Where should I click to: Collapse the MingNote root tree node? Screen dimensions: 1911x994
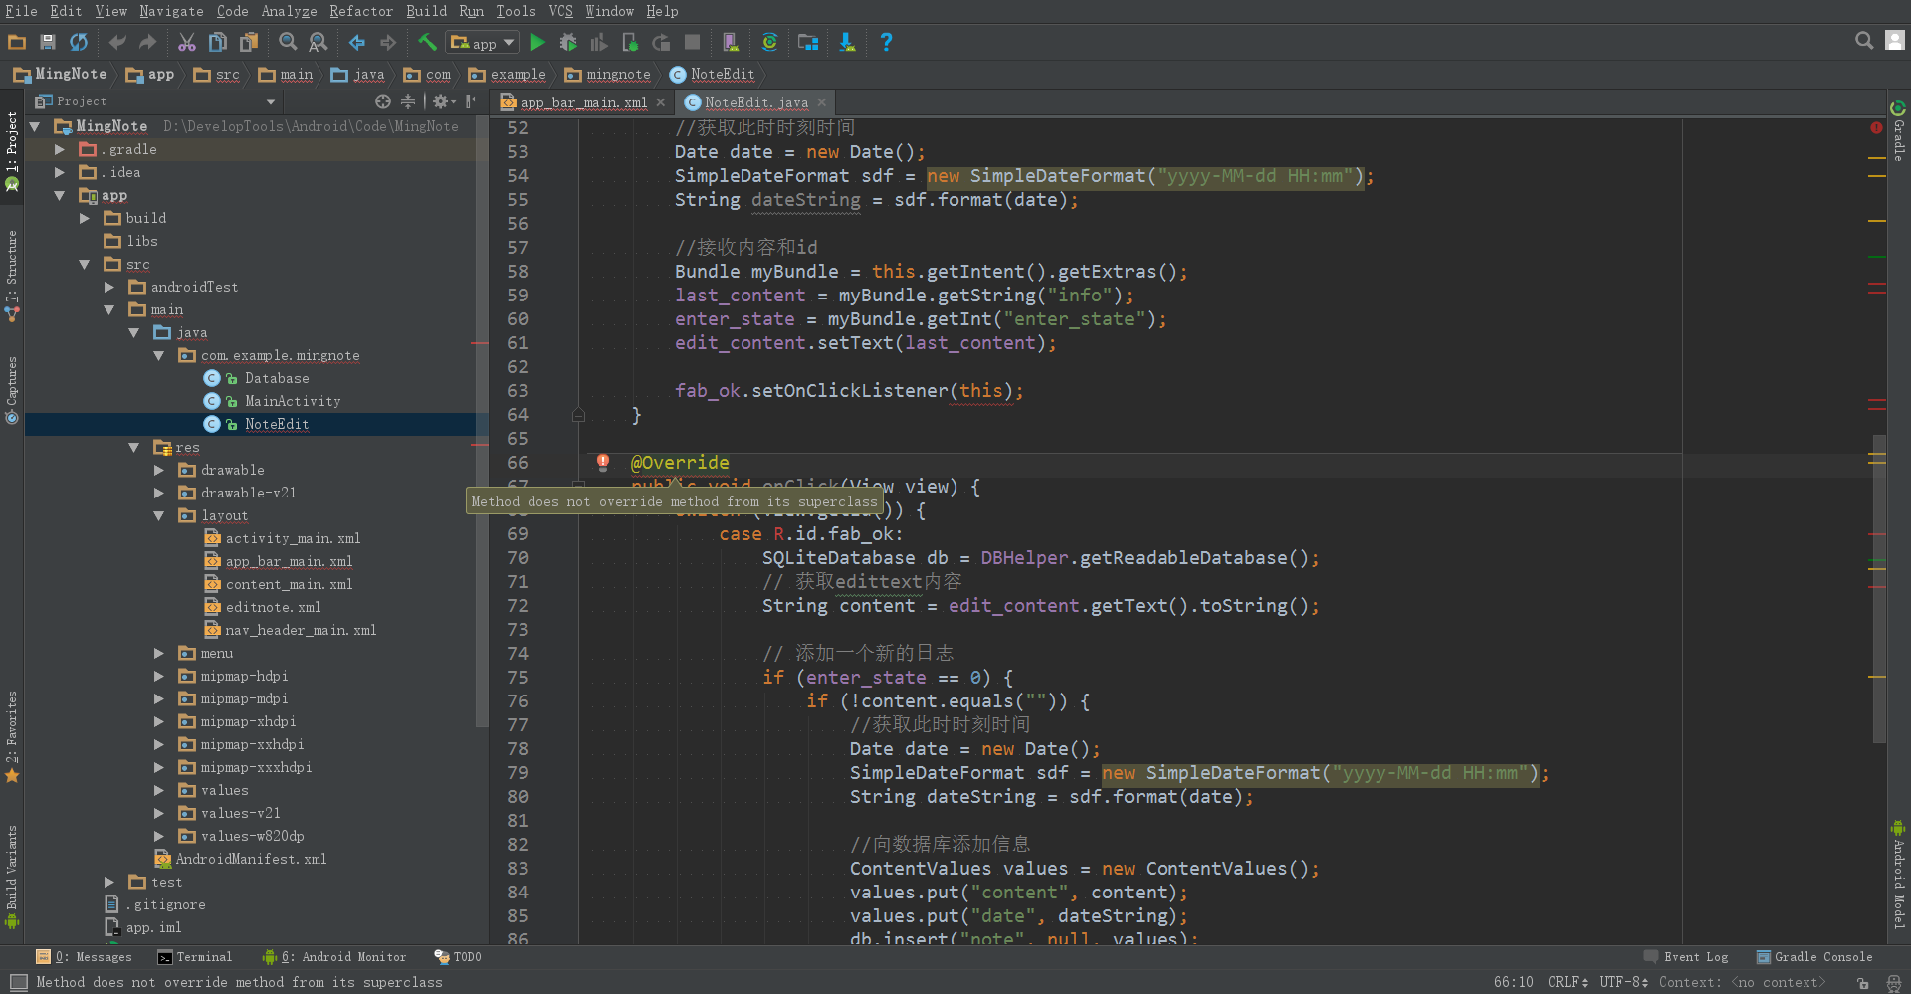(x=35, y=126)
